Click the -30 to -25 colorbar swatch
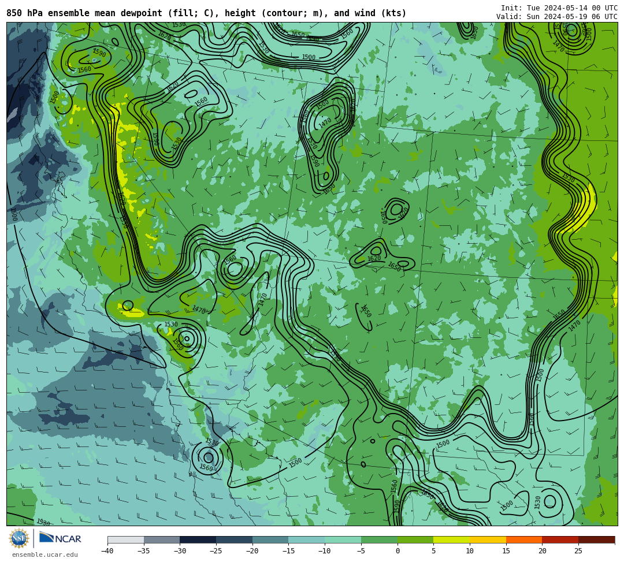This screenshot has height=562, width=624. coord(198,539)
